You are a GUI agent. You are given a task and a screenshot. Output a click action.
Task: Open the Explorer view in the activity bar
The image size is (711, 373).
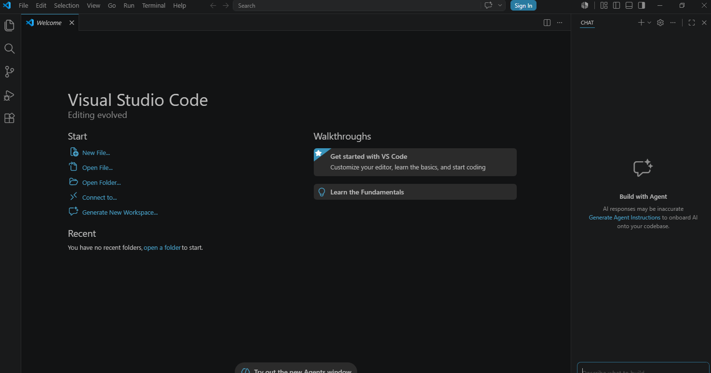tap(9, 26)
